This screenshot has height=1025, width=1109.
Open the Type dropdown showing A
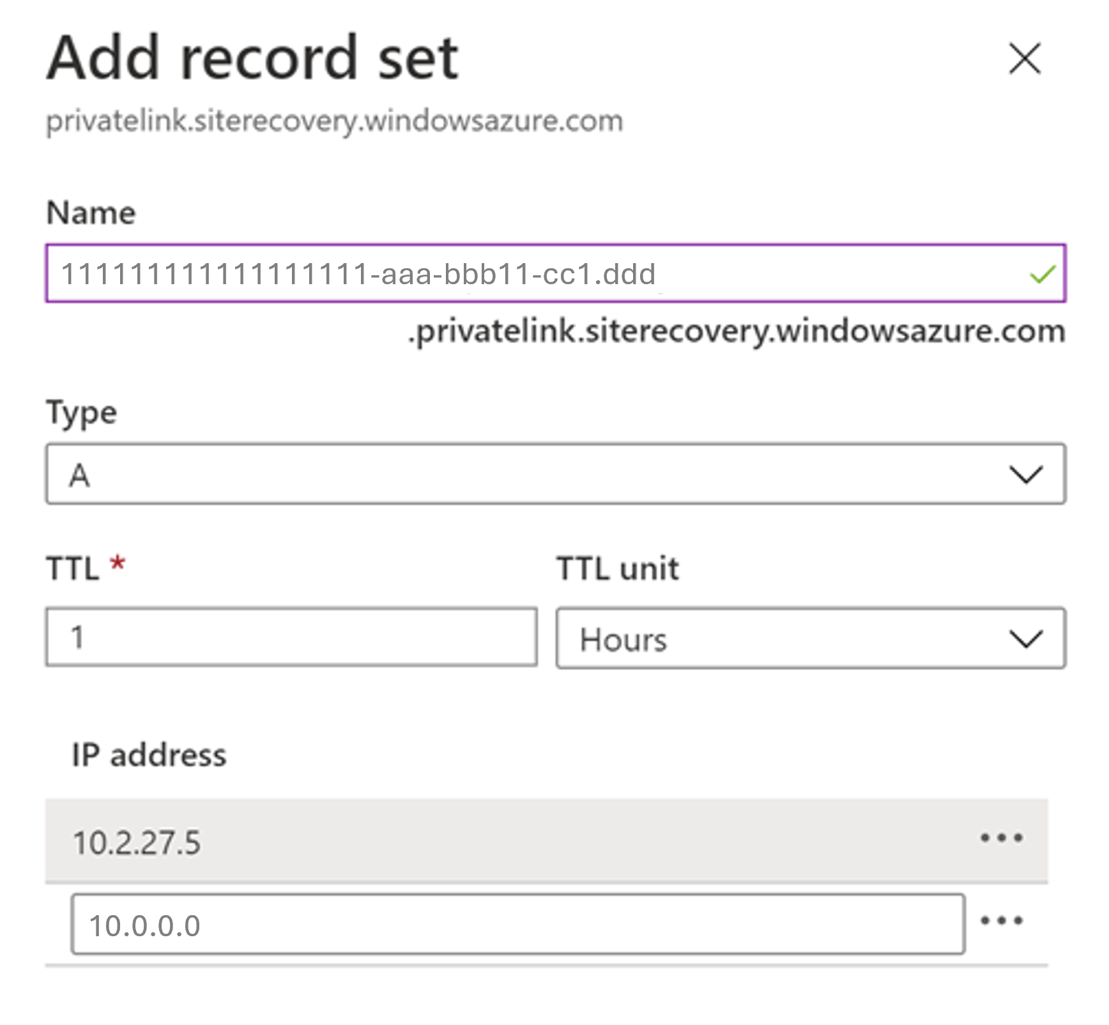555,474
